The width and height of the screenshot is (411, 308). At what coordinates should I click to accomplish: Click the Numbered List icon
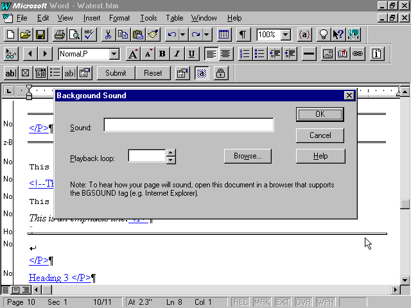pyautogui.click(x=245, y=54)
